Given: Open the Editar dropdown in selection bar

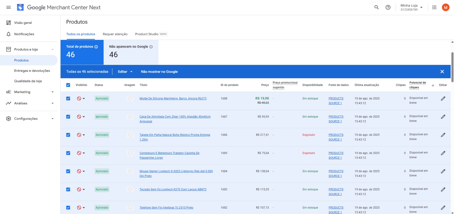Looking at the screenshot, I should click(x=125, y=72).
